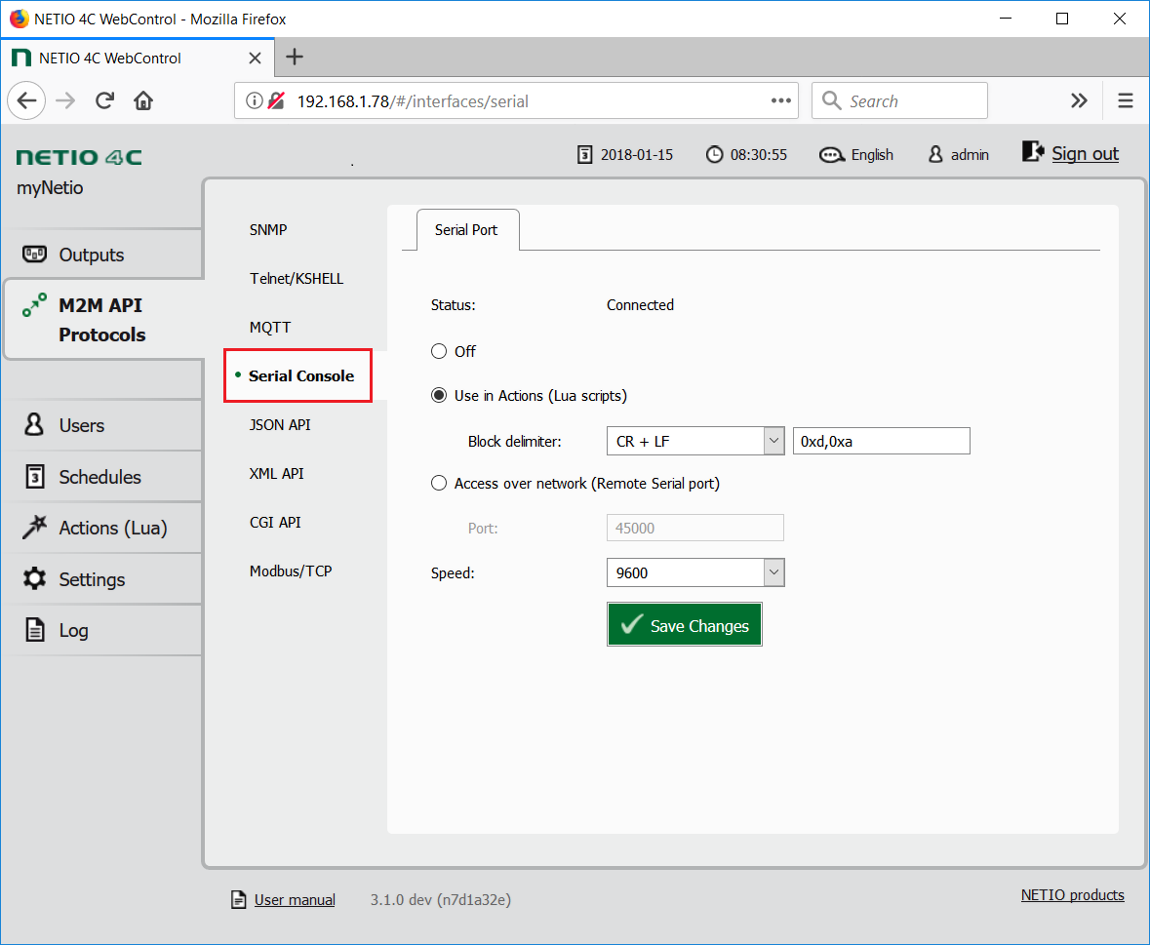Viewport: 1150px width, 945px height.
Task: Click the myNetio device name text
Action: coord(50,187)
